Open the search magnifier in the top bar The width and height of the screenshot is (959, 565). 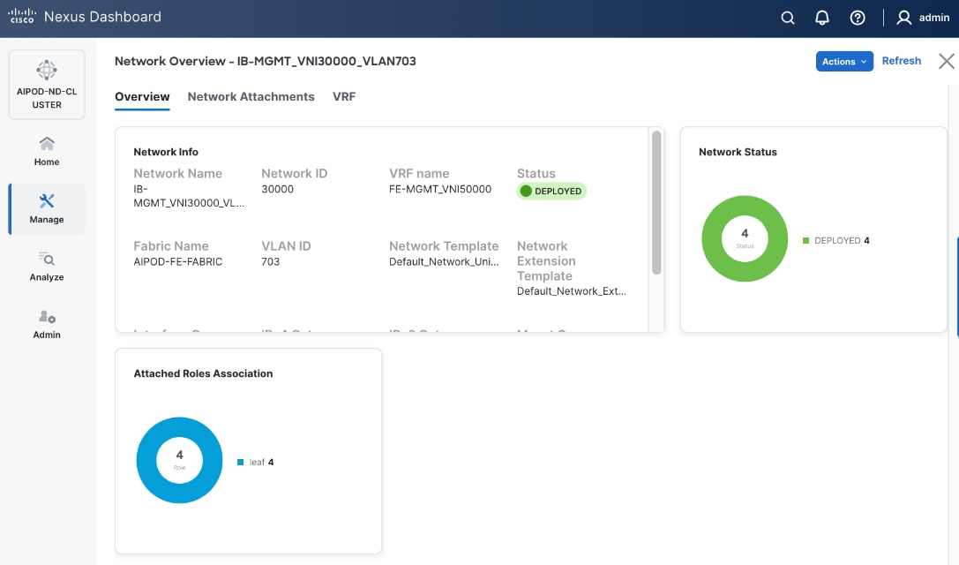coord(788,18)
